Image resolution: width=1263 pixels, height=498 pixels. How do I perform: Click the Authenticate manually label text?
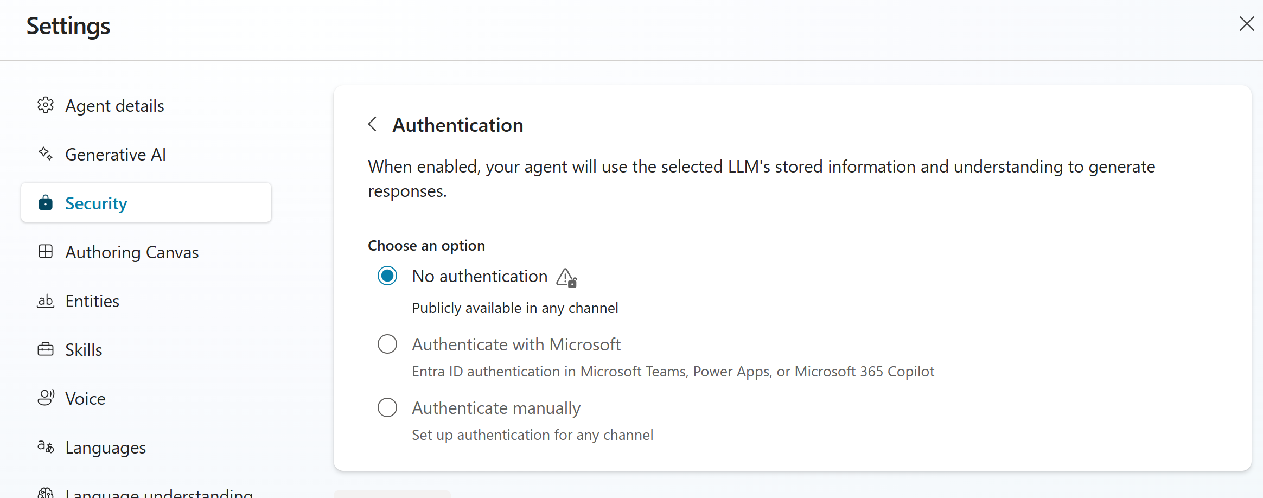click(496, 408)
